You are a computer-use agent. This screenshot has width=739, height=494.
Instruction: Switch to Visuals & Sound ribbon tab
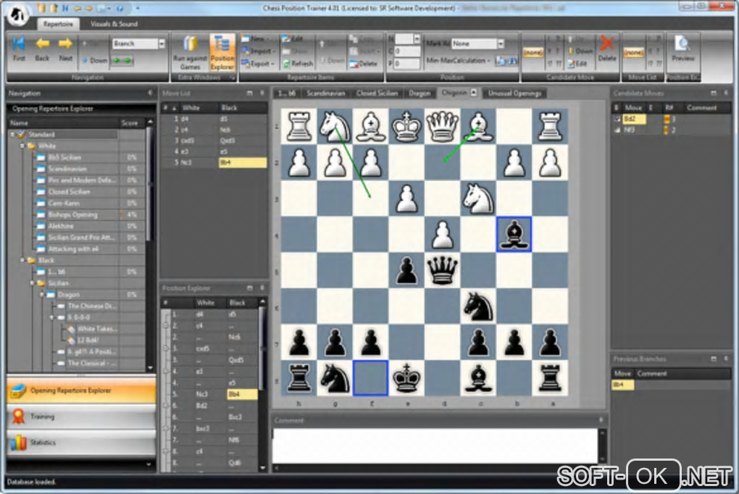(114, 24)
